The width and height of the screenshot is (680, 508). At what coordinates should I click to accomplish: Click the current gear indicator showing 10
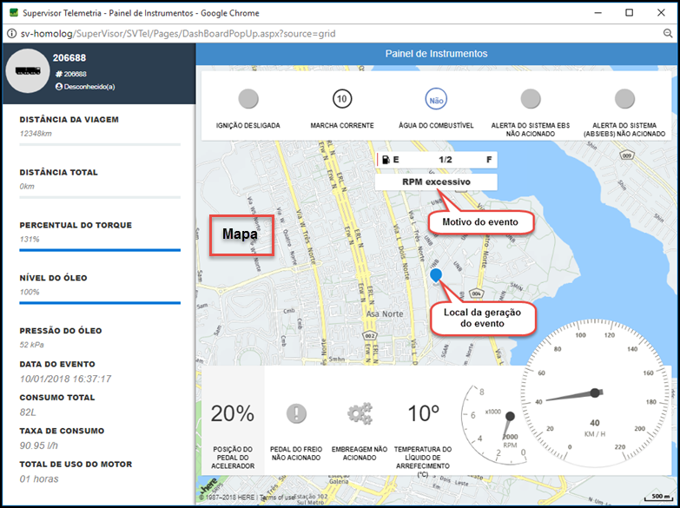coord(341,99)
